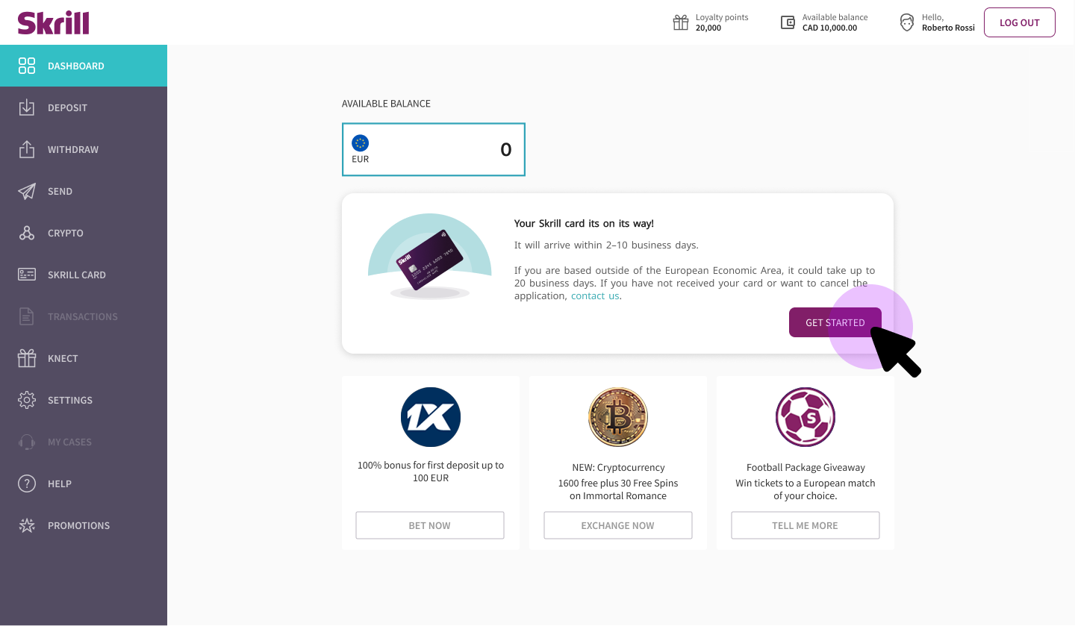Select the EUR balance box

coord(434,149)
